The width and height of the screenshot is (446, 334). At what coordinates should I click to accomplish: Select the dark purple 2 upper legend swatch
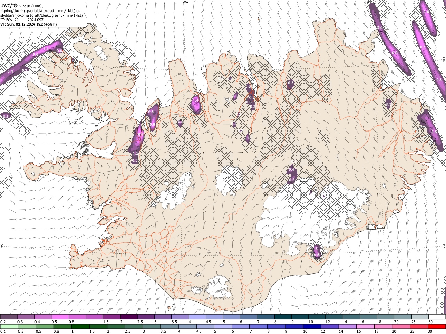pos(128,317)
